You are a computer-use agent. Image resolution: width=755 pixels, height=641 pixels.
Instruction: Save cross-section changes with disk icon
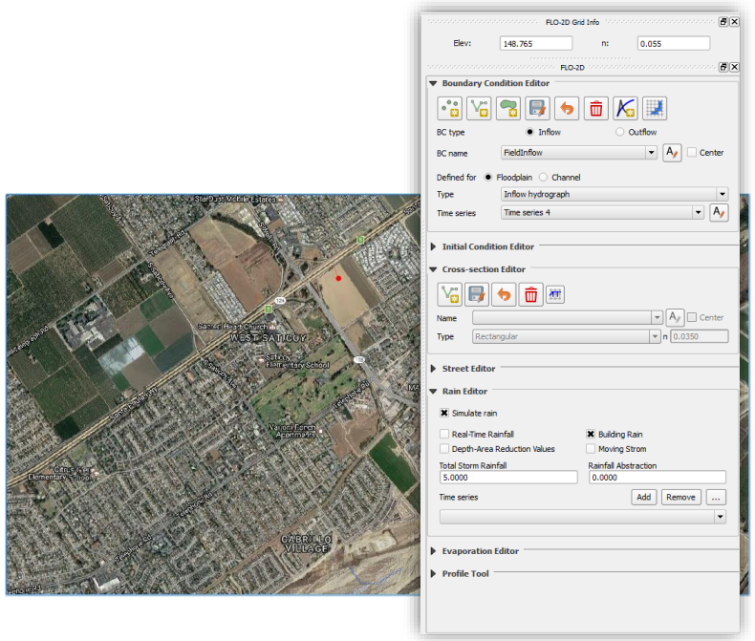[x=476, y=294]
